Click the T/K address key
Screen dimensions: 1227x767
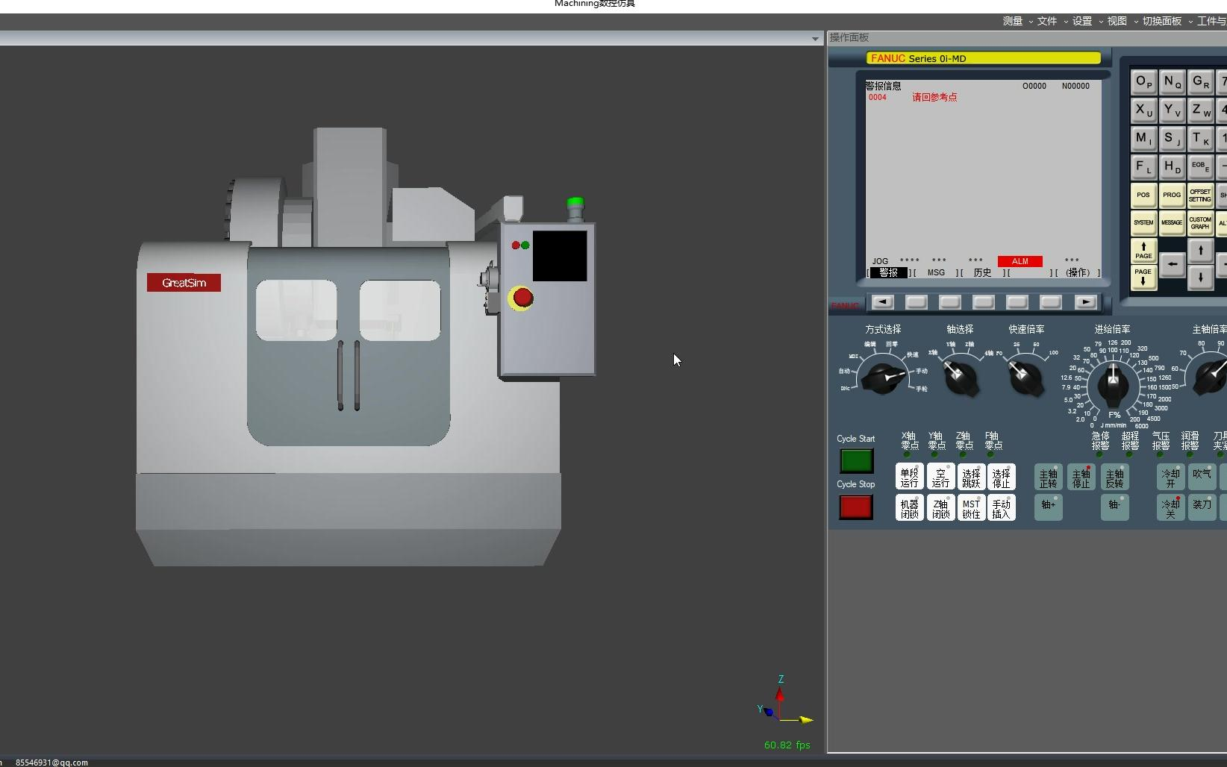[1200, 139]
